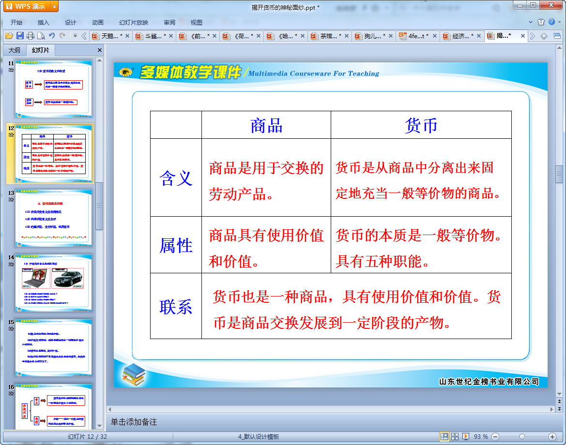This screenshot has height=445, width=566.
Task: Select slide 14 thumbnail with car image
Action: tap(53, 283)
